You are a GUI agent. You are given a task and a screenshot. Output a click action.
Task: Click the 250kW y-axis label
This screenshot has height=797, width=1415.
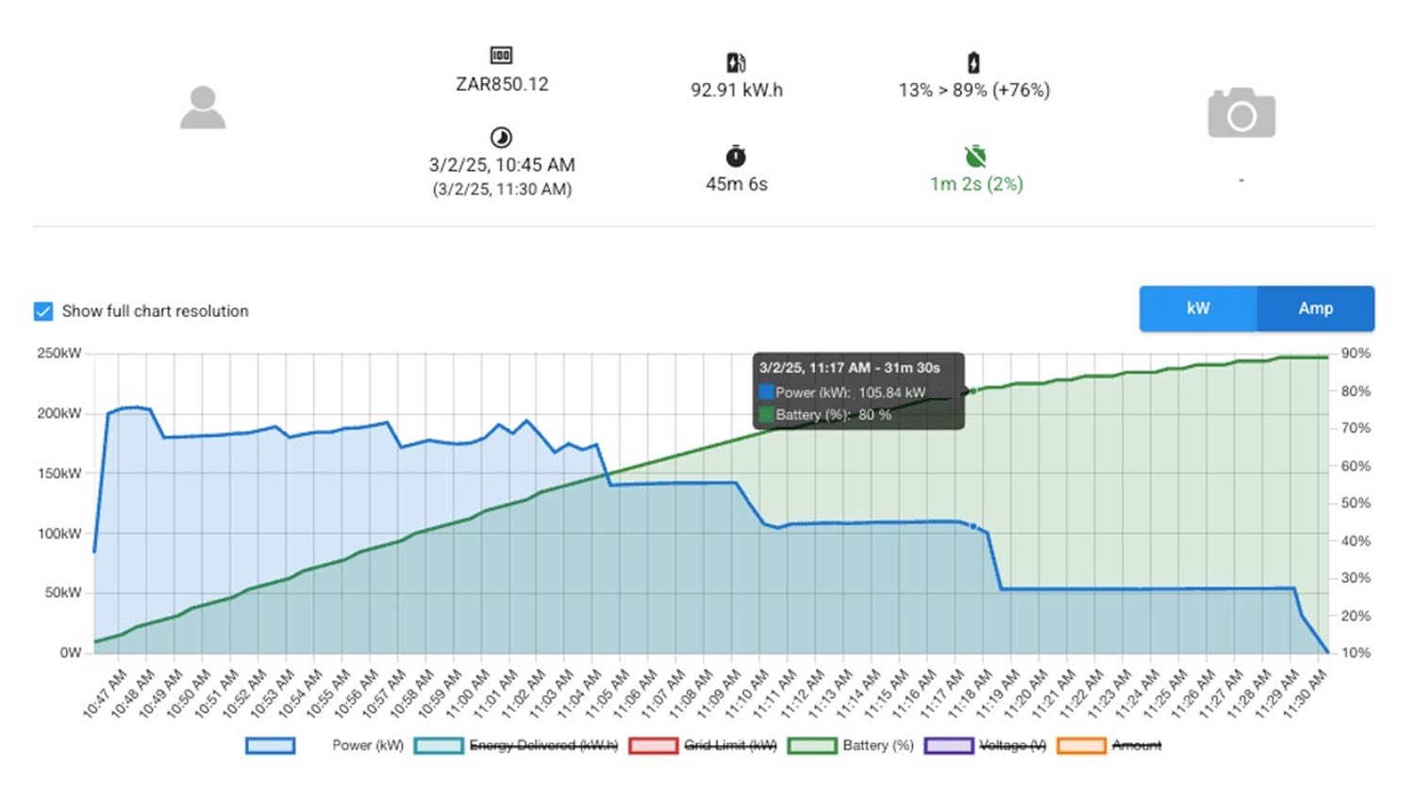(x=59, y=353)
